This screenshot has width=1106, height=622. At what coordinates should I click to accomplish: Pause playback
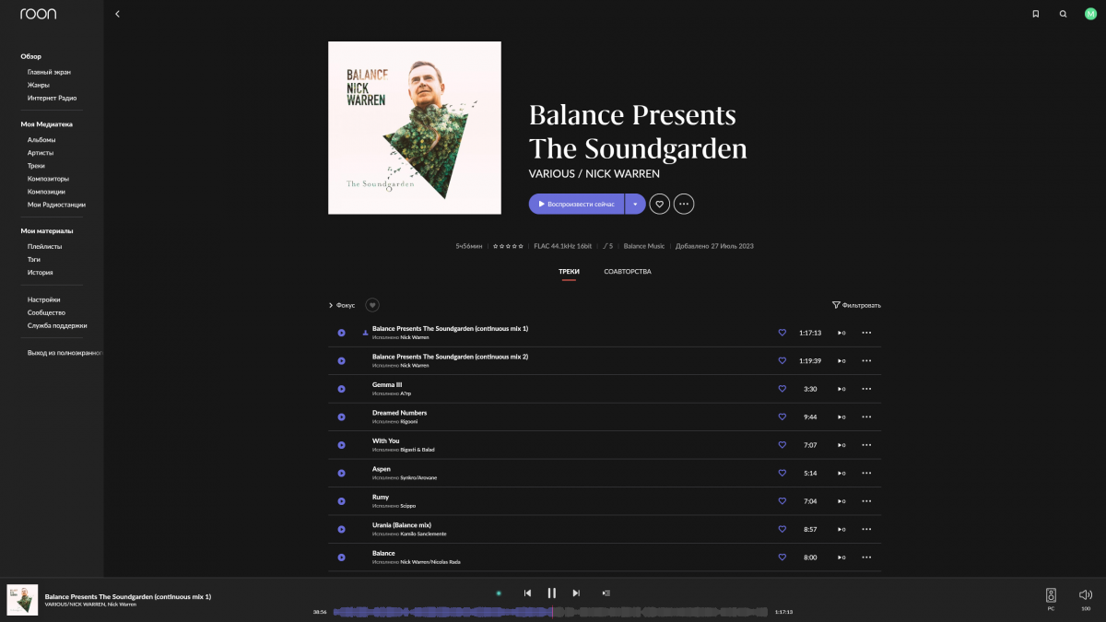click(552, 593)
